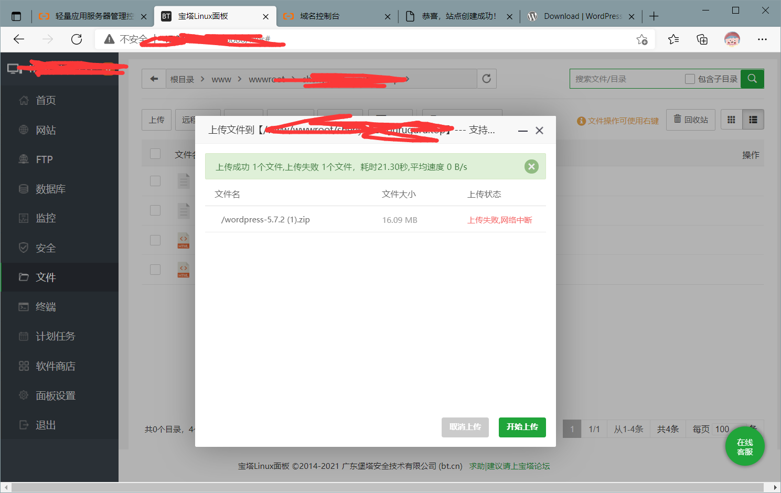Go back using the browser back arrow

(x=19, y=39)
